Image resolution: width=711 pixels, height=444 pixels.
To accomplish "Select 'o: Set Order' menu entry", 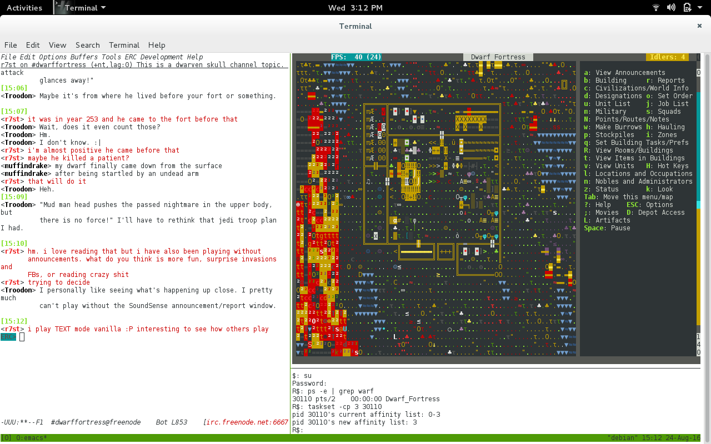I will pos(669,96).
